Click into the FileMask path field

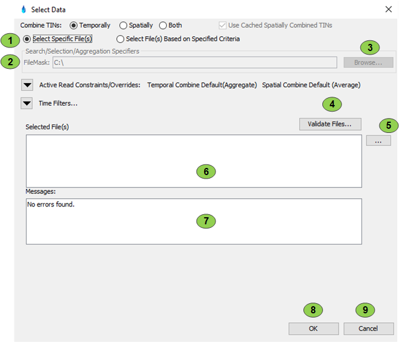click(x=194, y=62)
